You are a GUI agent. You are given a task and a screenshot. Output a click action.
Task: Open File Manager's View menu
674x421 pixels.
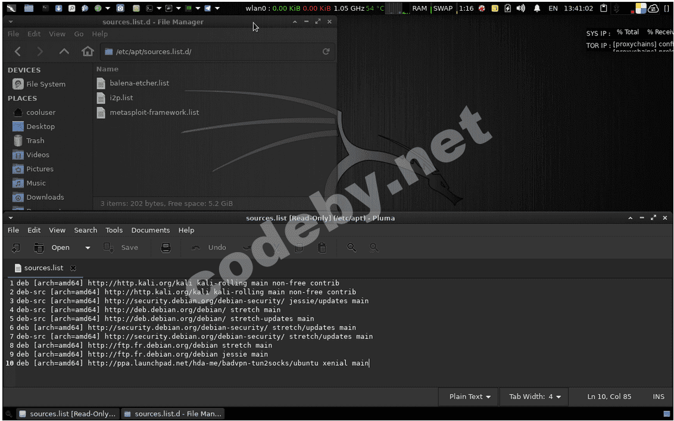click(x=57, y=34)
